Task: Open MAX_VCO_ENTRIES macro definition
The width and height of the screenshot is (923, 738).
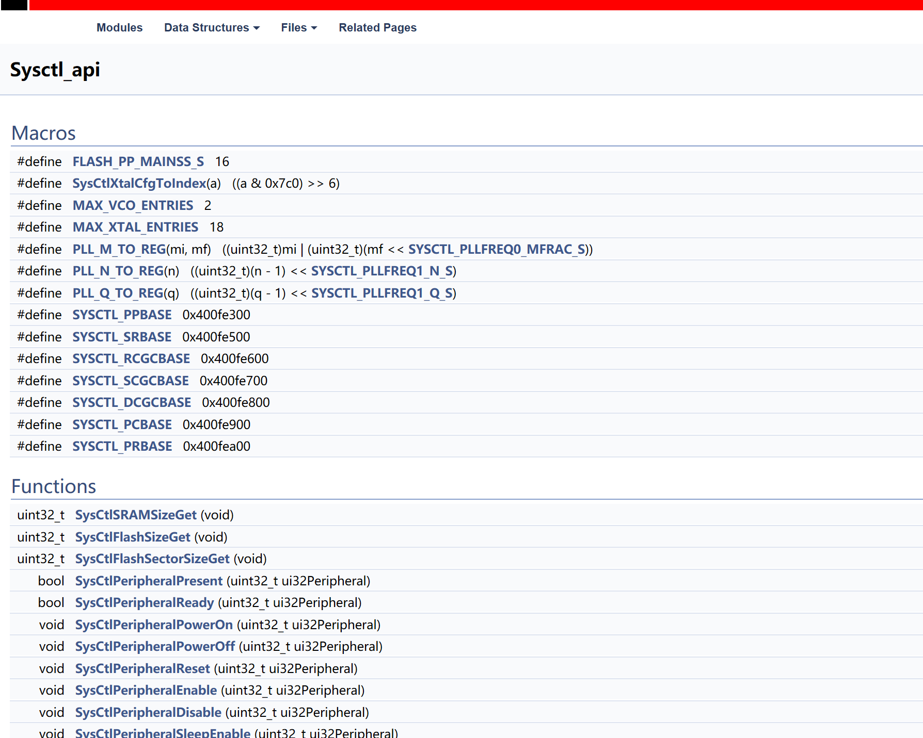Action: click(133, 206)
